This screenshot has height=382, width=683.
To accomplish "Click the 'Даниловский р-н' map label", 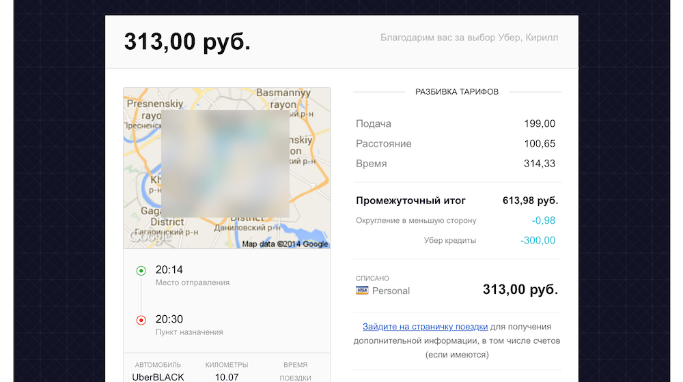I will pos(247,228).
